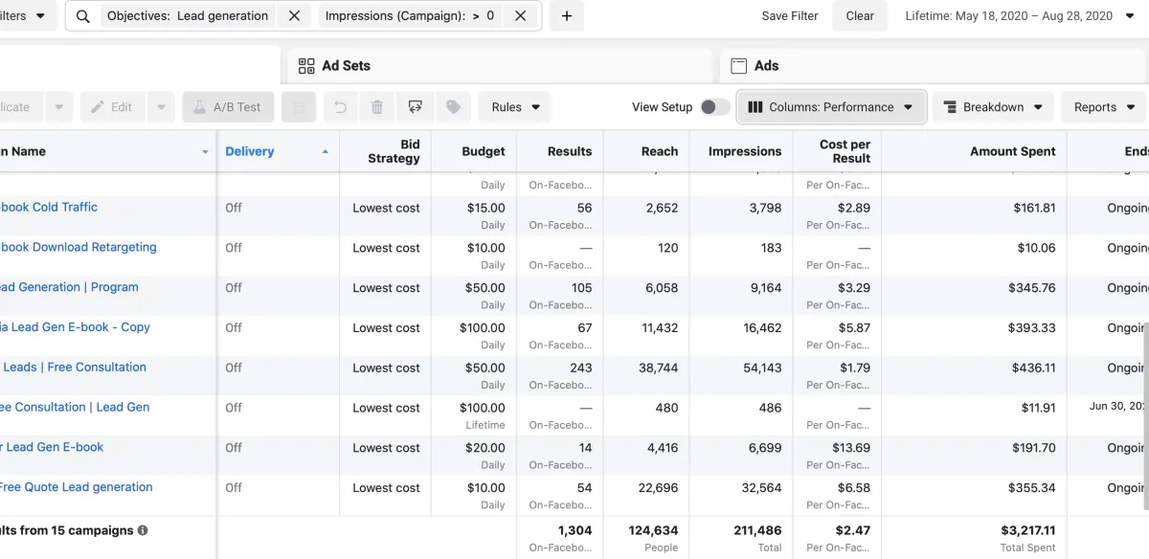Image resolution: width=1149 pixels, height=559 pixels.
Task: Click the Save Filter button
Action: pyautogui.click(x=790, y=16)
